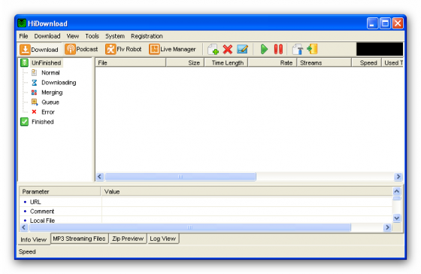Start download with green play icon
The width and height of the screenshot is (421, 274).
point(264,50)
